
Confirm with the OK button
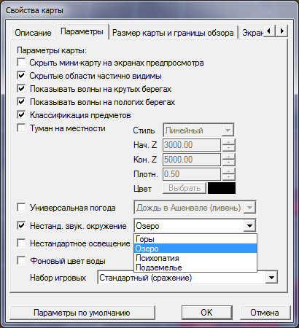(x=206, y=313)
